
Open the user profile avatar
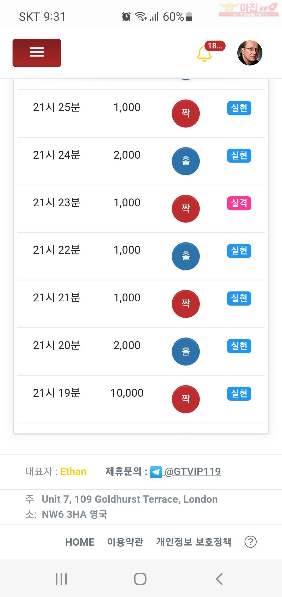(250, 53)
